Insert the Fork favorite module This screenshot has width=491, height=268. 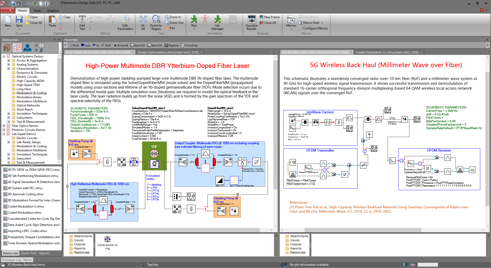pos(74,45)
